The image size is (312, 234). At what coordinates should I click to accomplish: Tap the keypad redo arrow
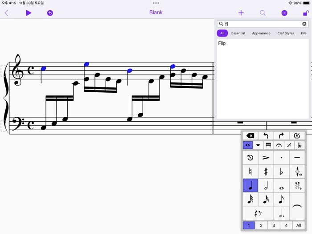click(281, 135)
